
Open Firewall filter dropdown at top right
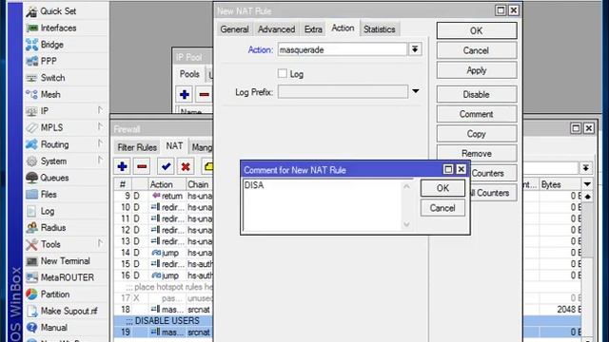(586, 168)
